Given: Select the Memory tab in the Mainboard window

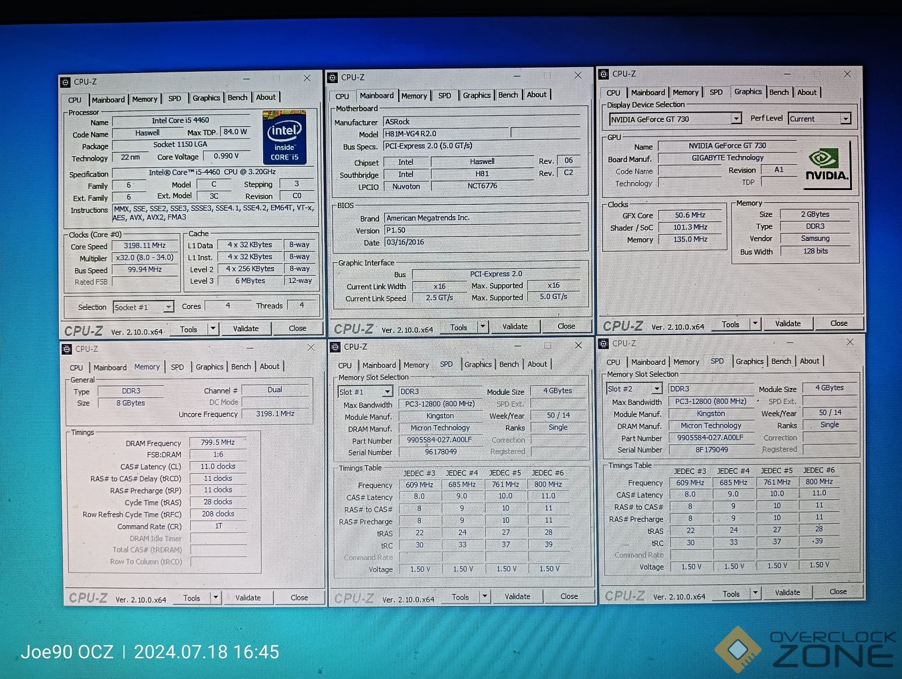Looking at the screenshot, I should pos(414,96).
